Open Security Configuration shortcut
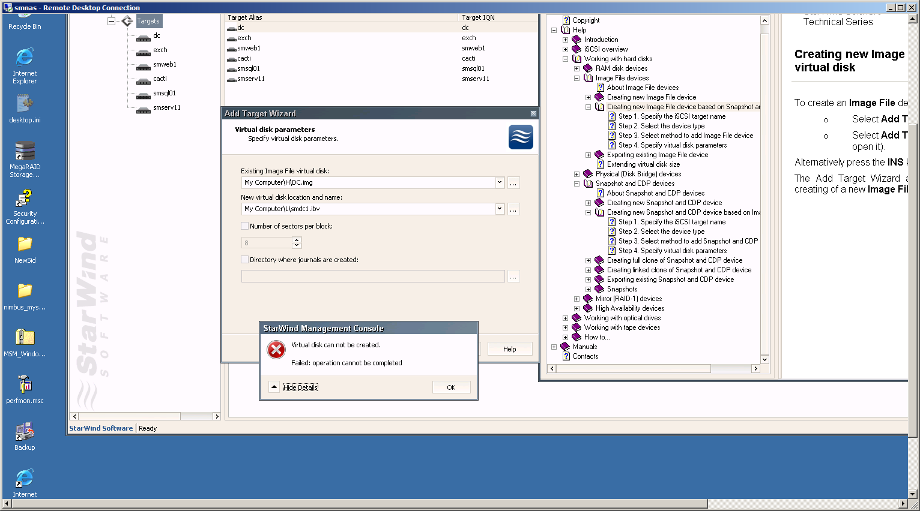The image size is (920, 511). 25,206
